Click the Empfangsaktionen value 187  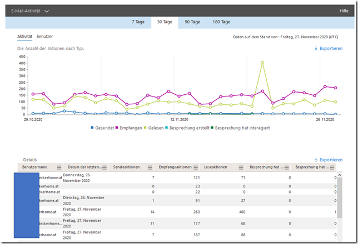click(x=197, y=235)
